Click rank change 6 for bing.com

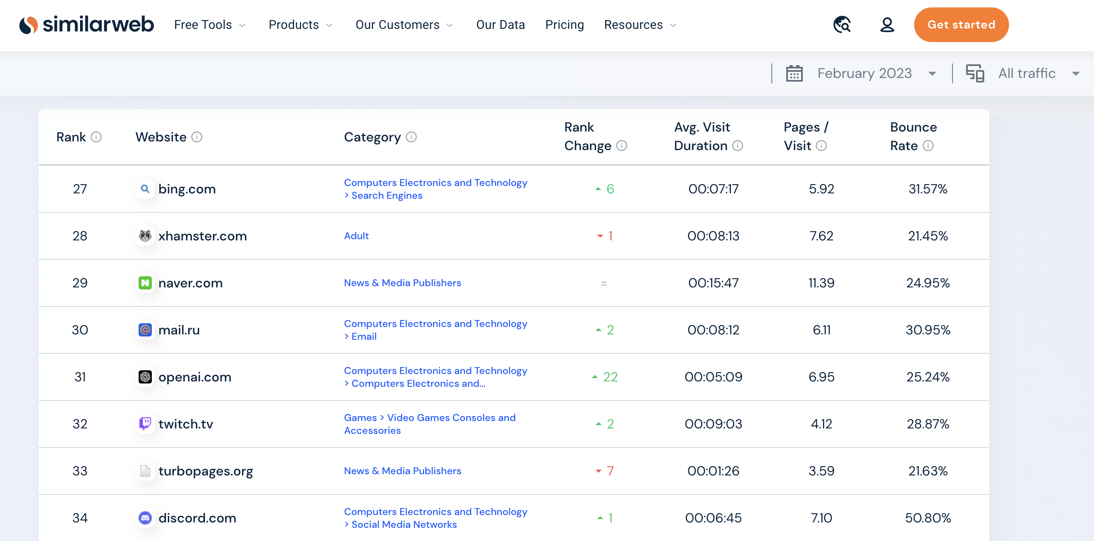[605, 188]
